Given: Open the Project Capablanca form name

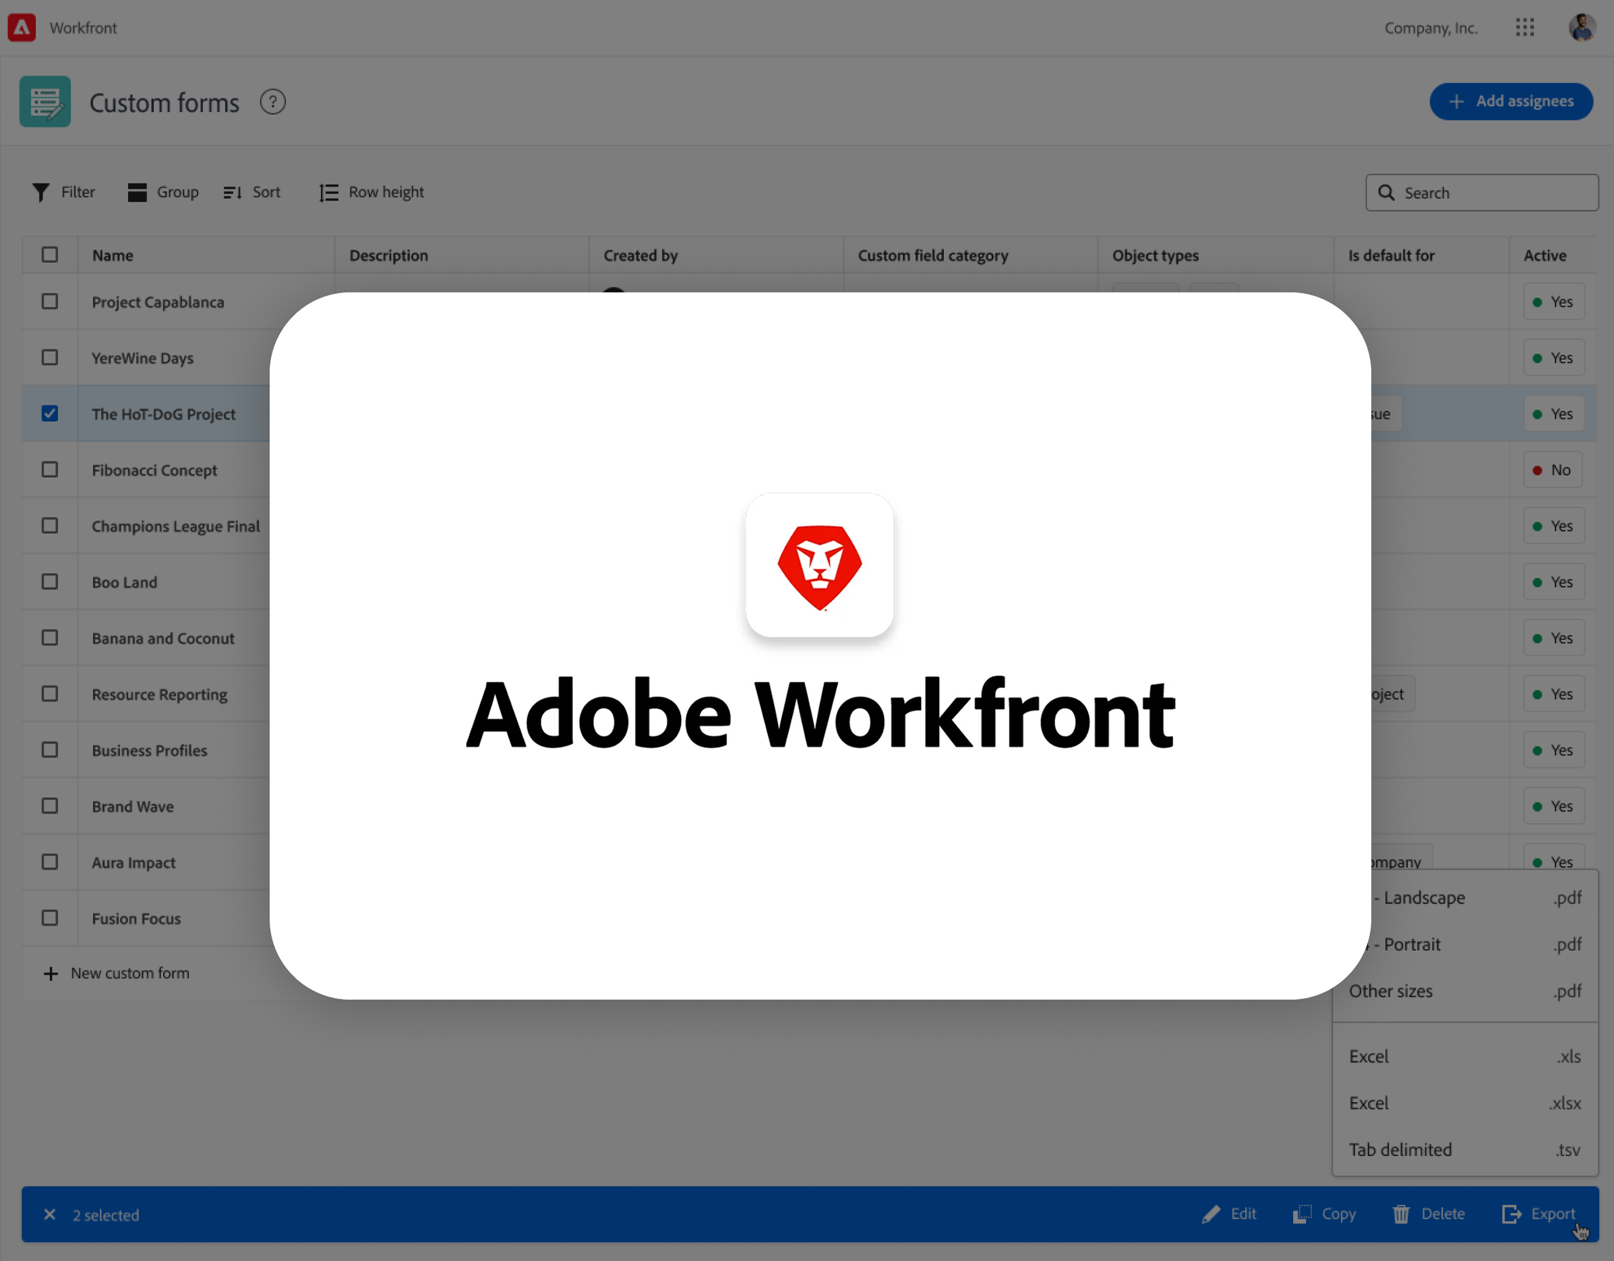Looking at the screenshot, I should click(158, 302).
